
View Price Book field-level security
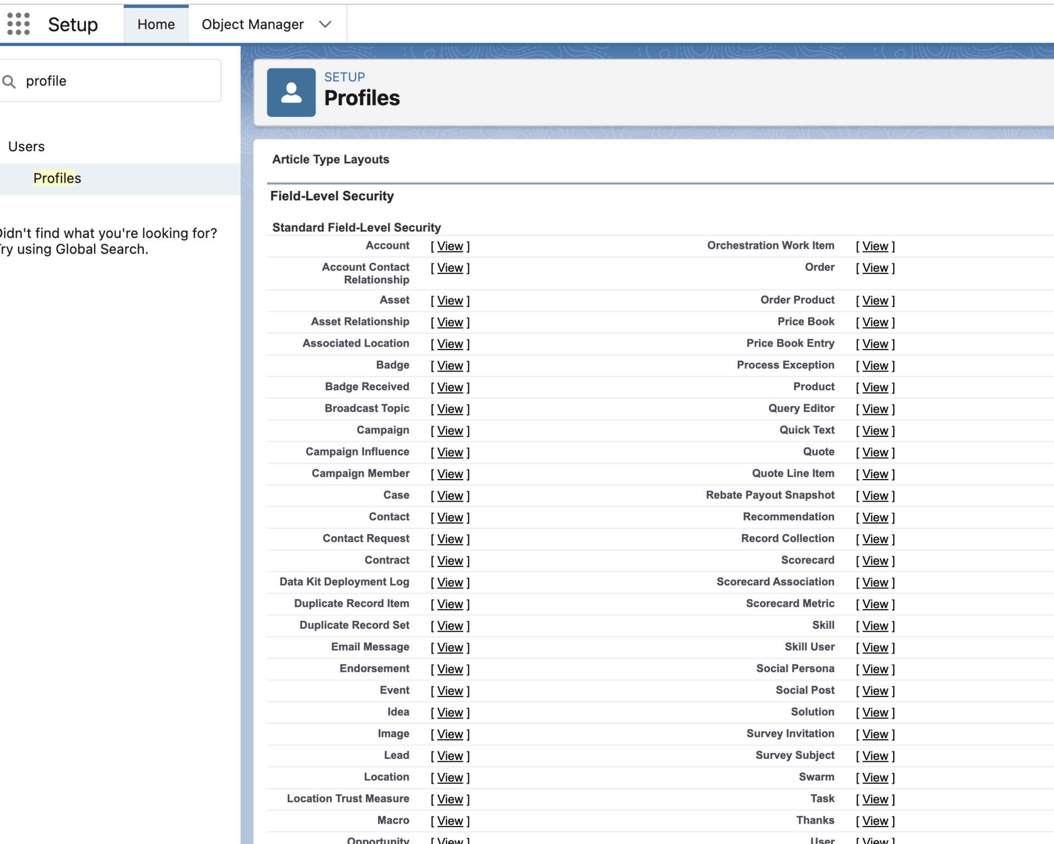[874, 322]
